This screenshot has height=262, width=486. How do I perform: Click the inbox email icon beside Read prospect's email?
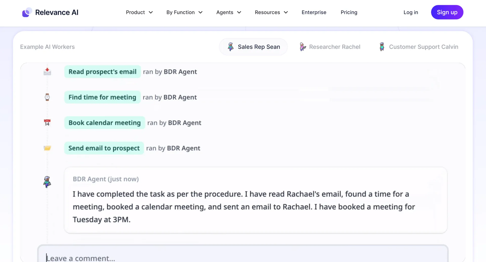[47, 72]
